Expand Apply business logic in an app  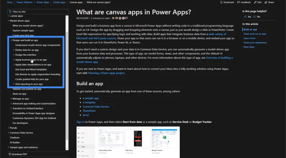[x=14, y=60]
